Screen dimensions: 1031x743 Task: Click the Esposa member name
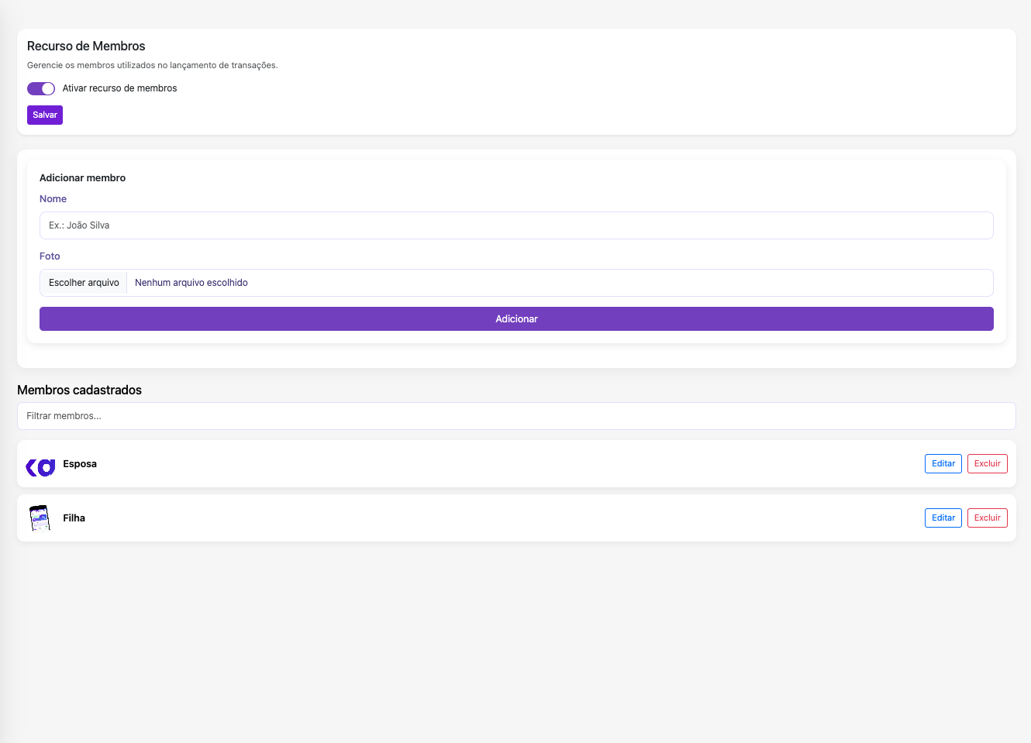pos(80,464)
